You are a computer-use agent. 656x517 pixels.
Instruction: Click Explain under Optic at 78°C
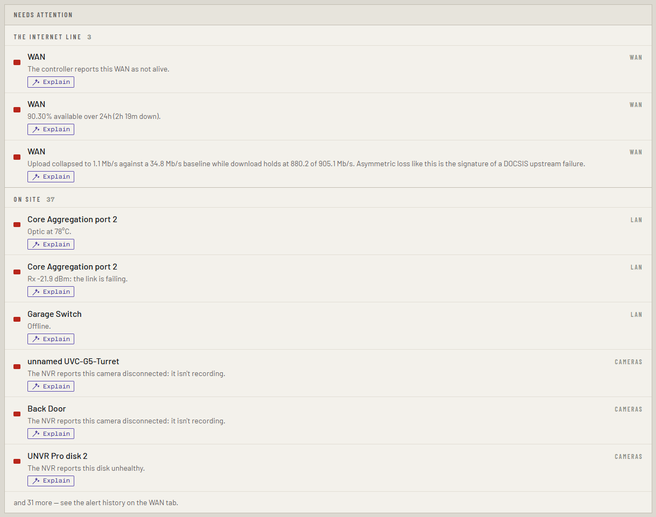coord(51,244)
